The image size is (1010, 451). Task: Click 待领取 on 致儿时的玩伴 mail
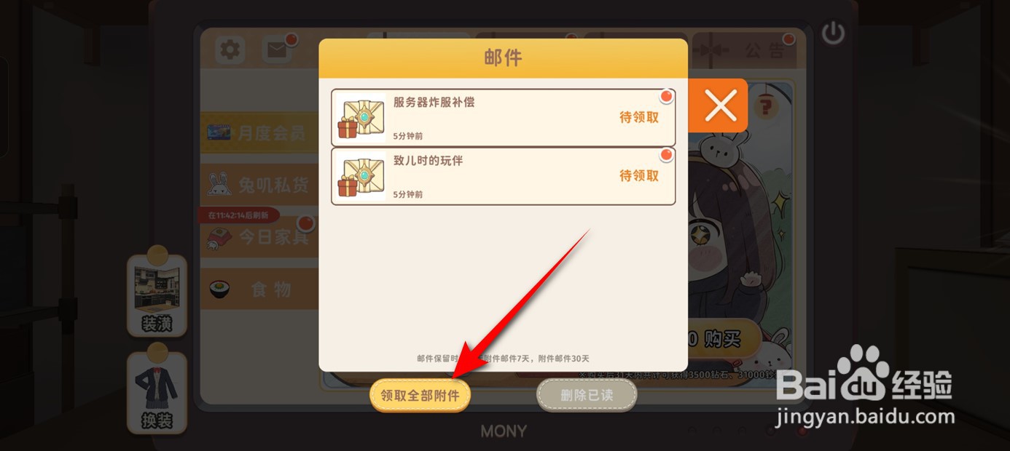tap(639, 175)
